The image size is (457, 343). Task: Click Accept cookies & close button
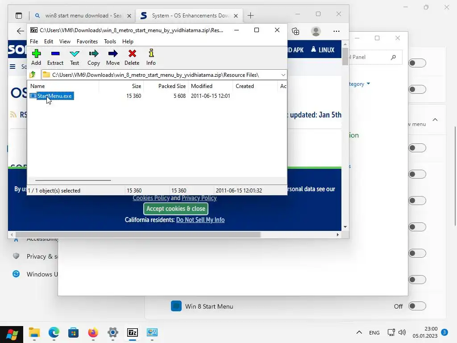point(176,209)
